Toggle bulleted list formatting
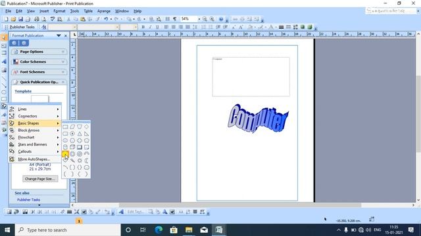This screenshot has height=236, width=421. [210, 27]
